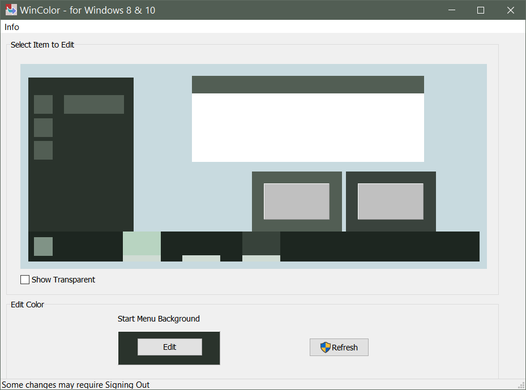
Task: Click the Start Menu Background label
Action: click(x=159, y=319)
